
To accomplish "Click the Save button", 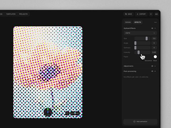I will (129, 14).
